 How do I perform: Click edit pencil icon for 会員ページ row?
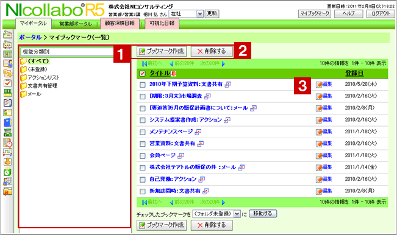[319, 156]
